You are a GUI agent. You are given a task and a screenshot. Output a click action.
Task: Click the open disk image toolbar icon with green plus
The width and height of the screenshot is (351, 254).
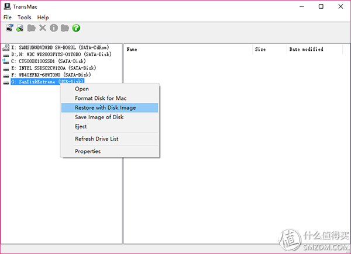click(x=20, y=28)
